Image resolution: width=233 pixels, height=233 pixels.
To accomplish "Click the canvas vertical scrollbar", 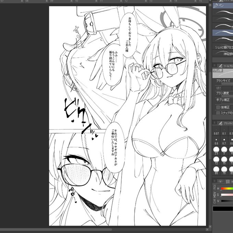I will tap(210, 116).
